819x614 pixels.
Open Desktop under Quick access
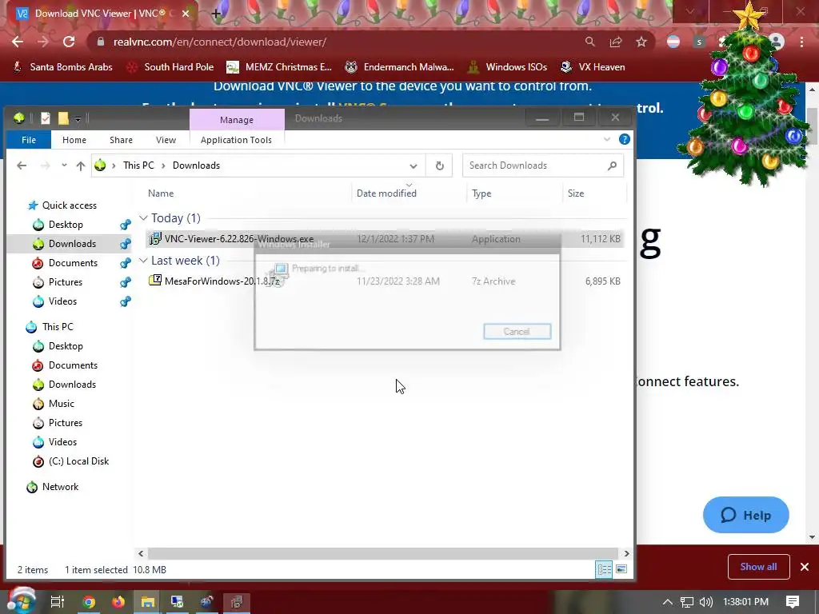click(66, 225)
